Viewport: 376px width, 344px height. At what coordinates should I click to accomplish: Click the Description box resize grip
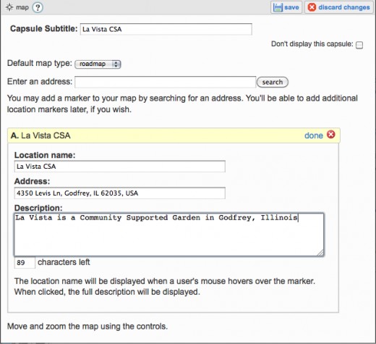(x=320, y=253)
